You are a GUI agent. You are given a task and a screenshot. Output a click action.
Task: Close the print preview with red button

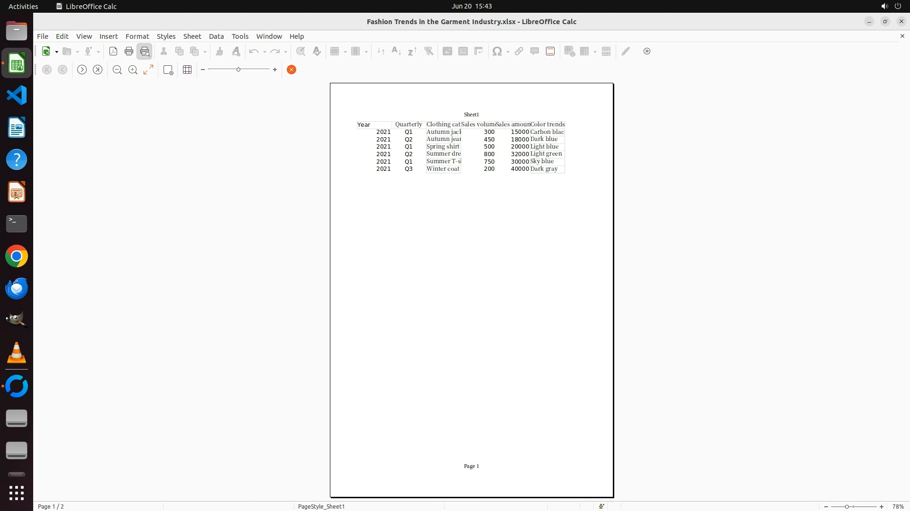click(291, 70)
